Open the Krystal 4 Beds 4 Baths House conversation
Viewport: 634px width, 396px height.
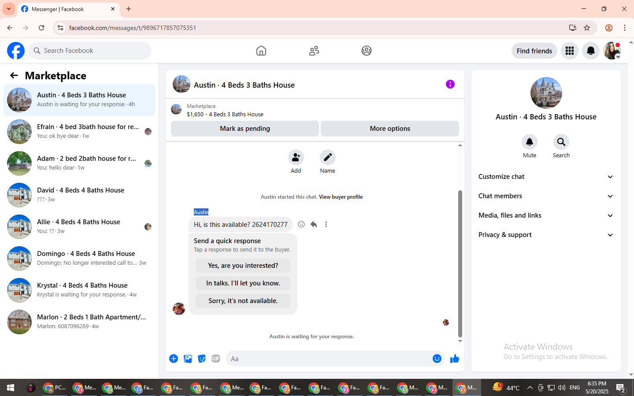coord(79,290)
